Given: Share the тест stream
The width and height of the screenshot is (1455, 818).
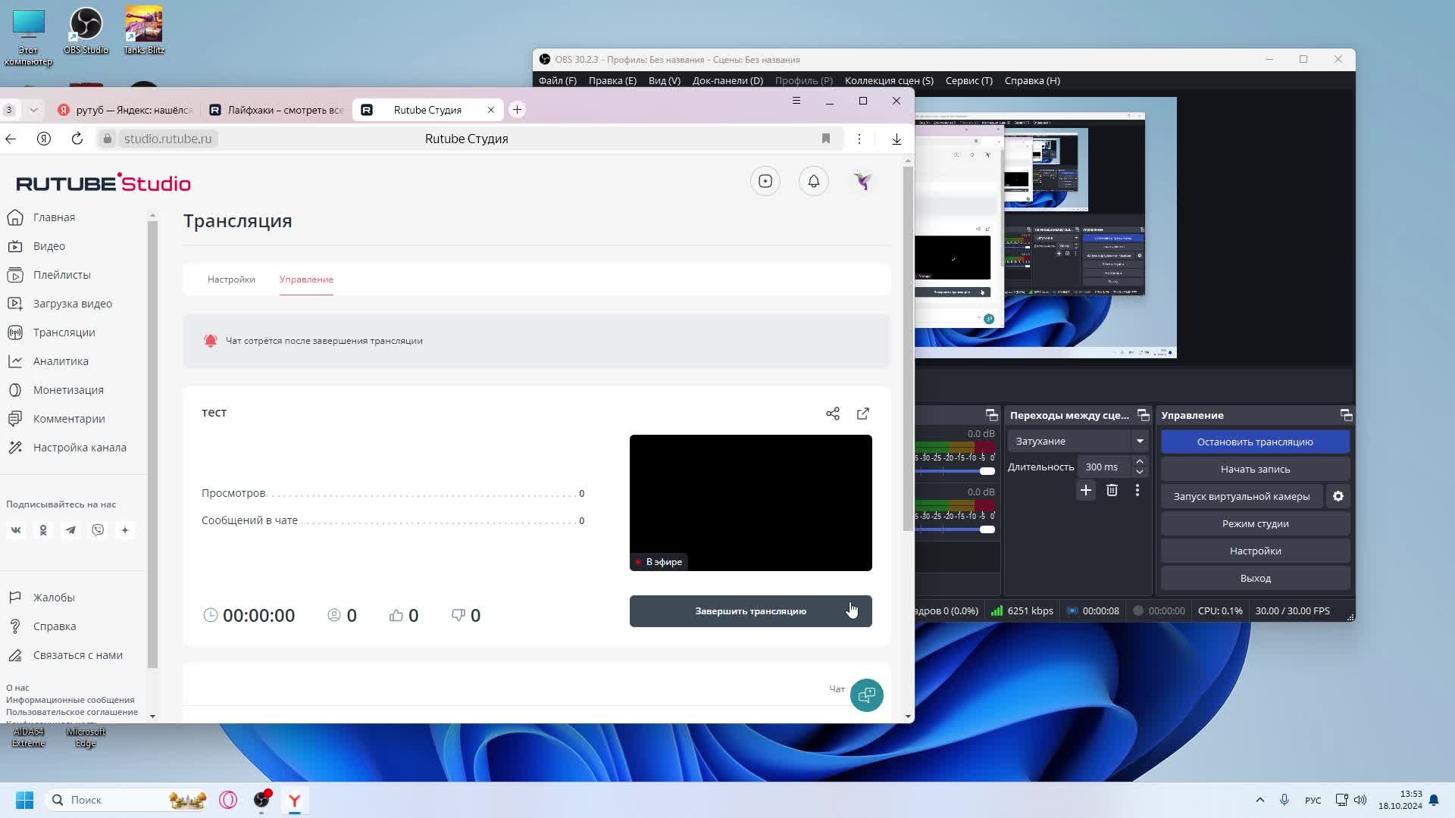Looking at the screenshot, I should point(833,414).
